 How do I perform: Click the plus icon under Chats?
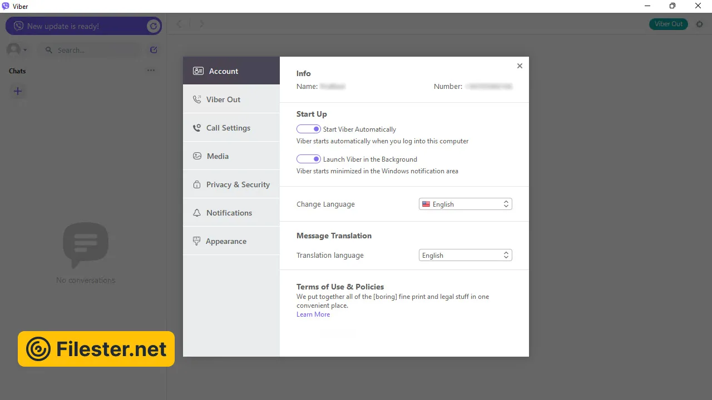[18, 91]
